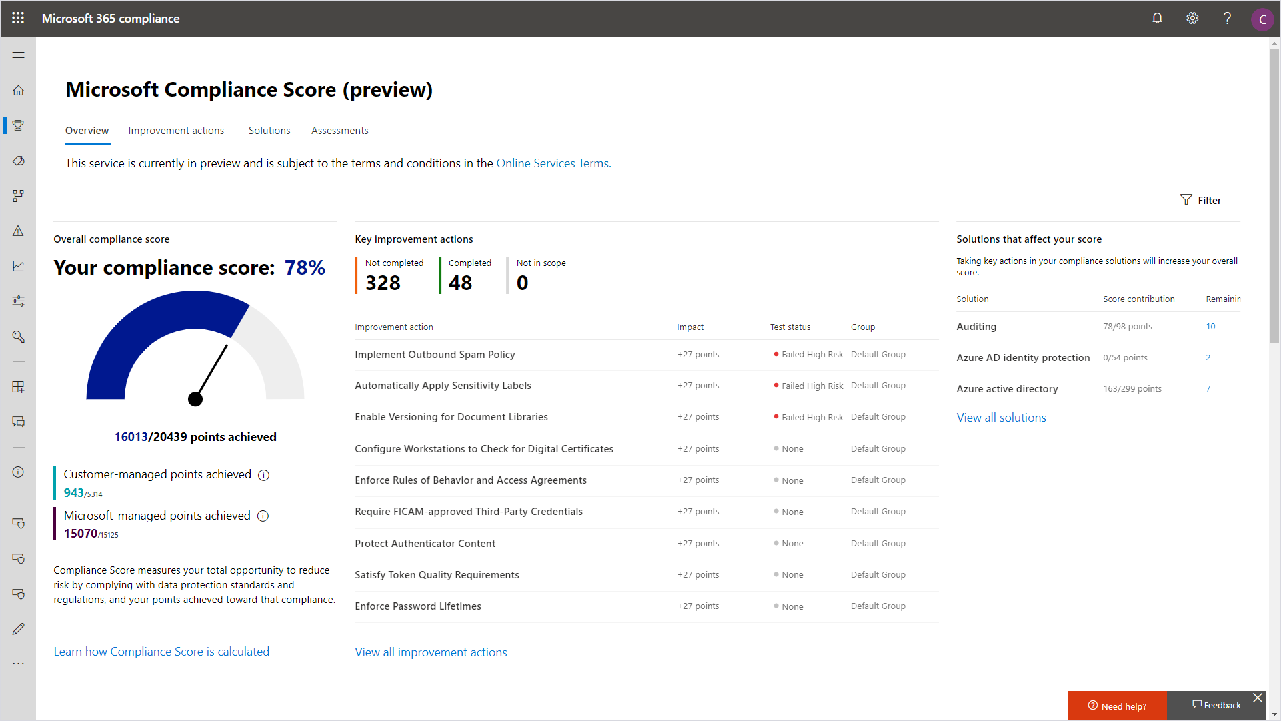Switch to the Improvement actions tab
Viewport: 1281px width, 721px height.
[175, 129]
